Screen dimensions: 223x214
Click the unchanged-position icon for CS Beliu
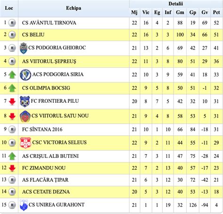12,35
